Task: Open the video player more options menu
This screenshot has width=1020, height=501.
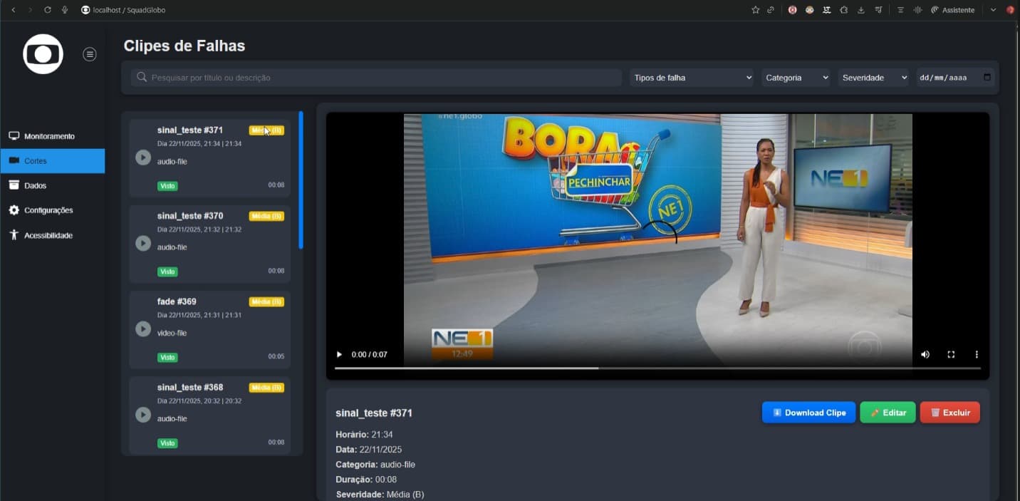Action: [977, 354]
